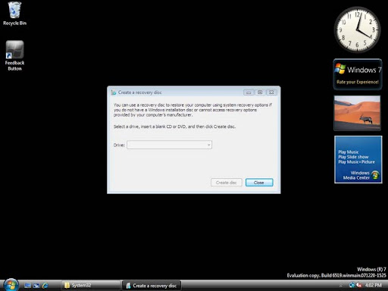The image size is (388, 291).
Task: Maximize the Create a recovery disc dialog
Action: coord(260,92)
